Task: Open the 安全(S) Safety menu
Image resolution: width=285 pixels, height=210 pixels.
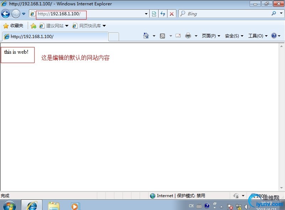Action: click(234, 36)
